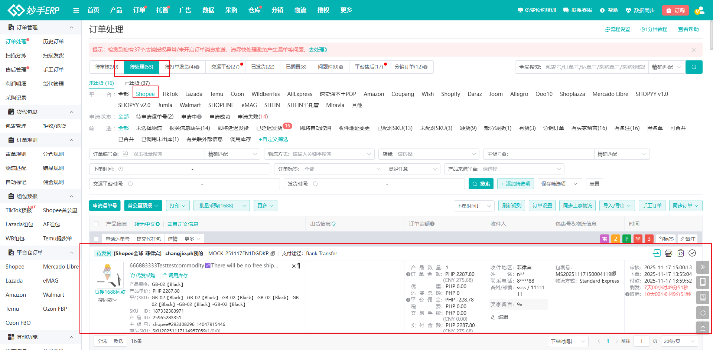The height and width of the screenshot is (350, 713).
Task: Open the 首公里预报 dropdown button
Action: (143, 206)
